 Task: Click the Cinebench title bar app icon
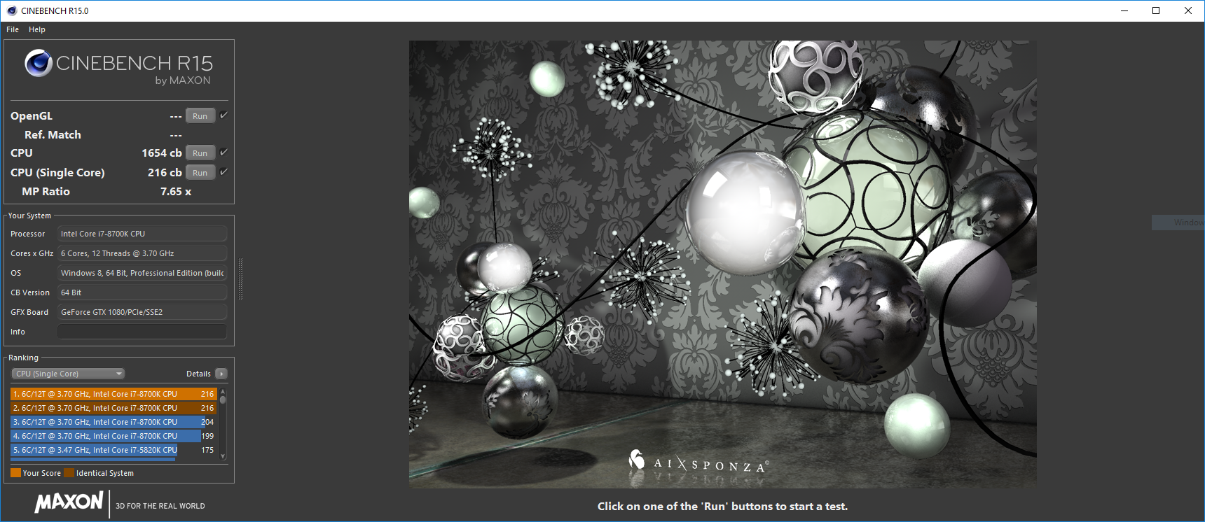coord(11,10)
